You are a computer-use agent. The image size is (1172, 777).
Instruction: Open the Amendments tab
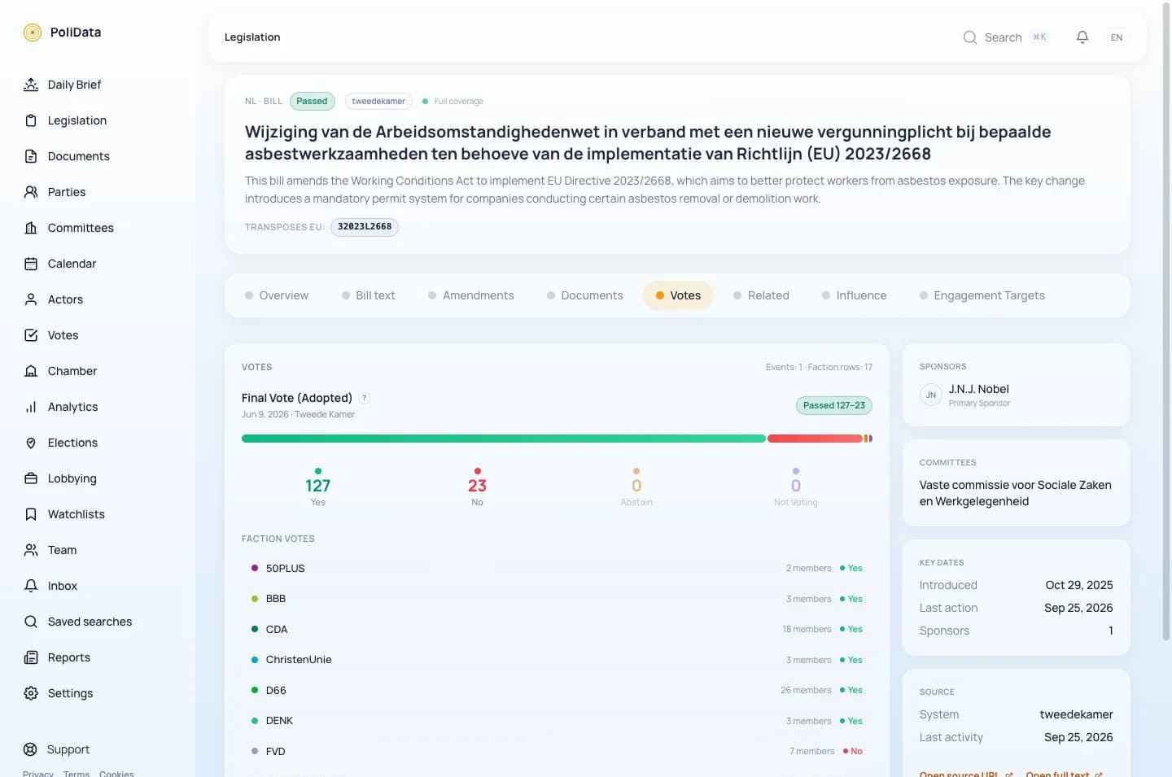(471, 295)
